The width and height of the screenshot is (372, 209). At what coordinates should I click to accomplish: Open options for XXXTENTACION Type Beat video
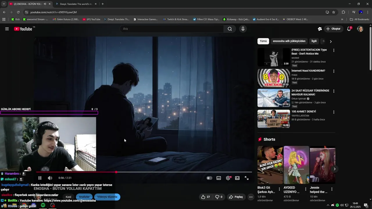pos(334,50)
